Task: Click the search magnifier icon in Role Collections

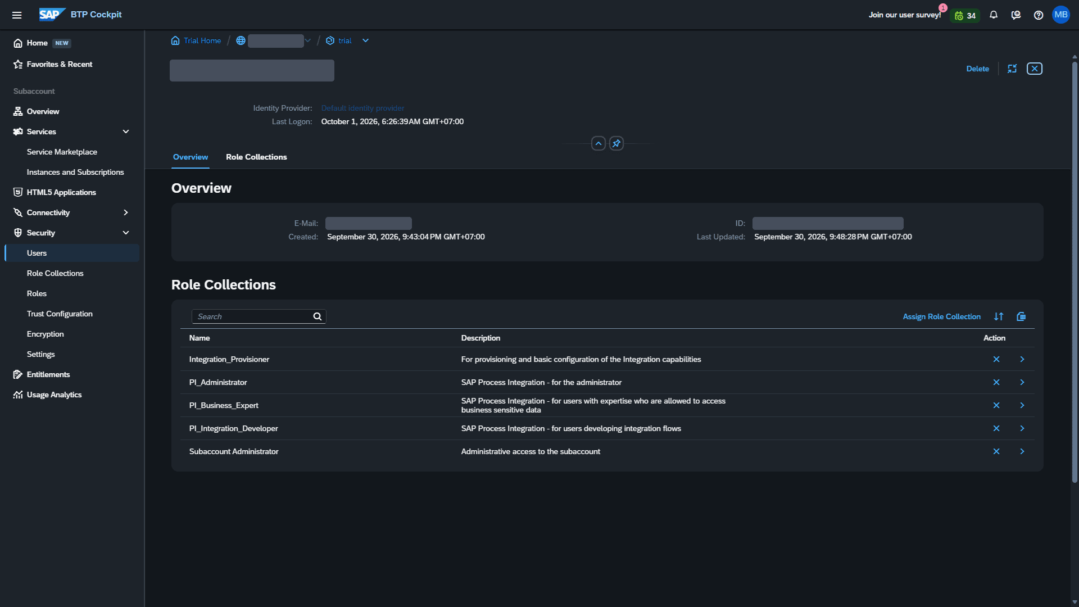Action: 318,316
